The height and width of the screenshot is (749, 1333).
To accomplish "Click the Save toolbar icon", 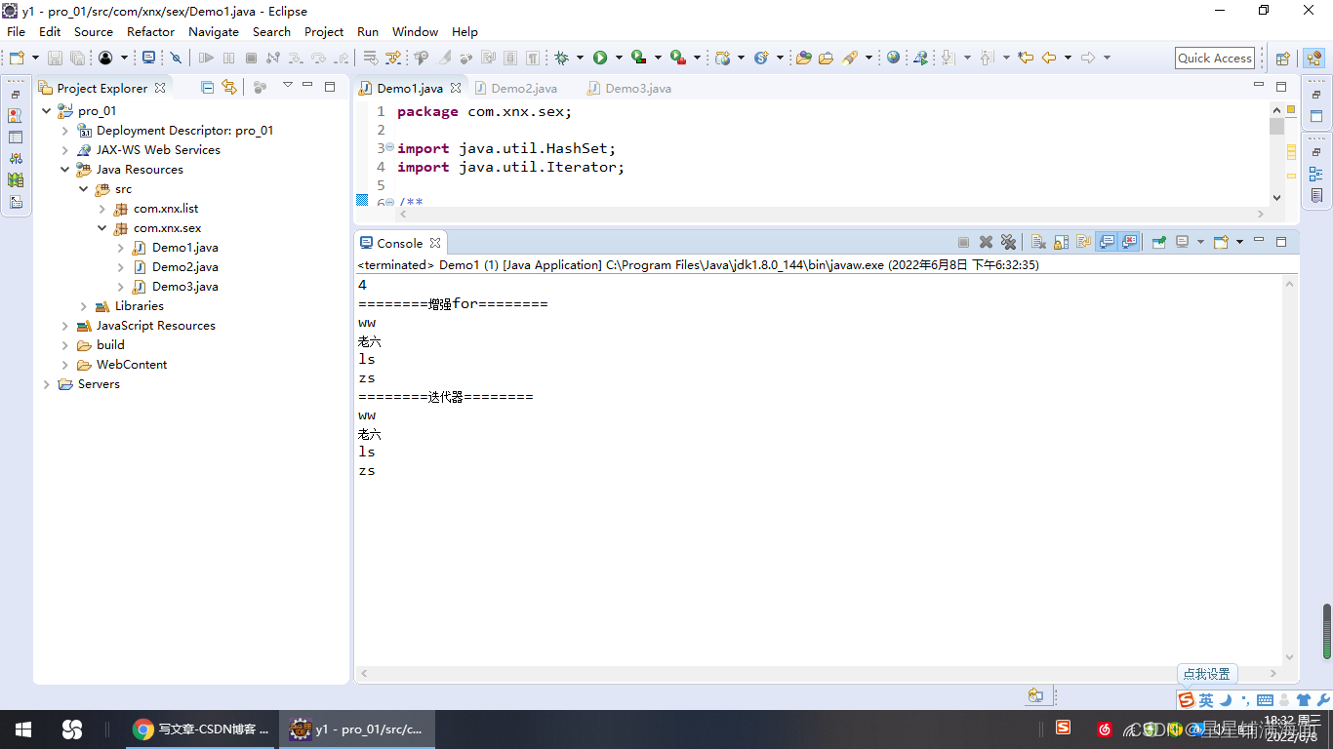I will tap(55, 58).
